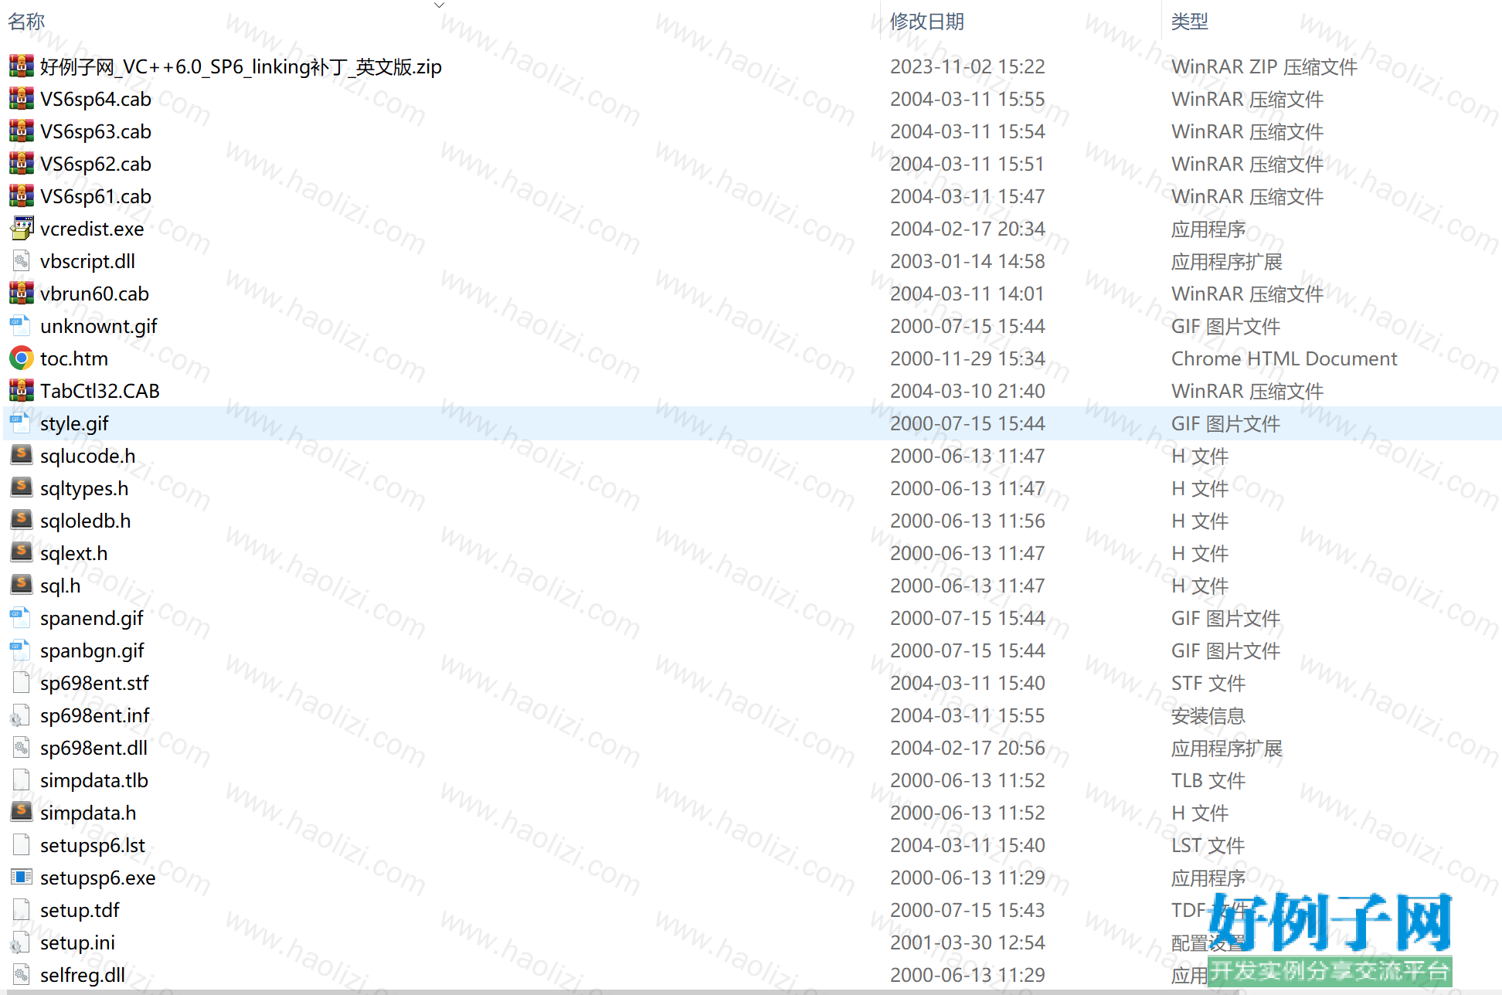The image size is (1502, 995).
Task: Click the type WinRAR ZIP 压缩文件
Action: tap(1264, 66)
